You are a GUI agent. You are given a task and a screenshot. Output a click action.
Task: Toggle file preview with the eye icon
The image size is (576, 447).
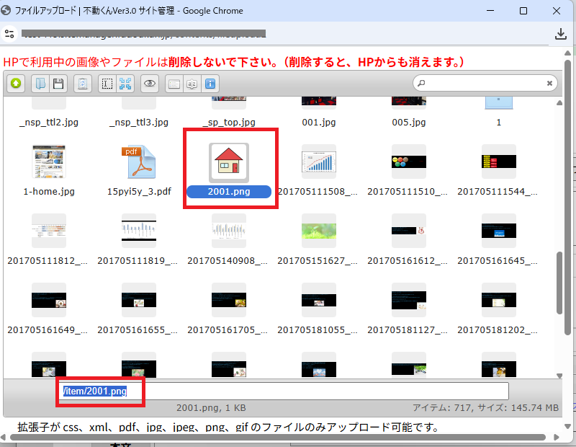point(150,84)
